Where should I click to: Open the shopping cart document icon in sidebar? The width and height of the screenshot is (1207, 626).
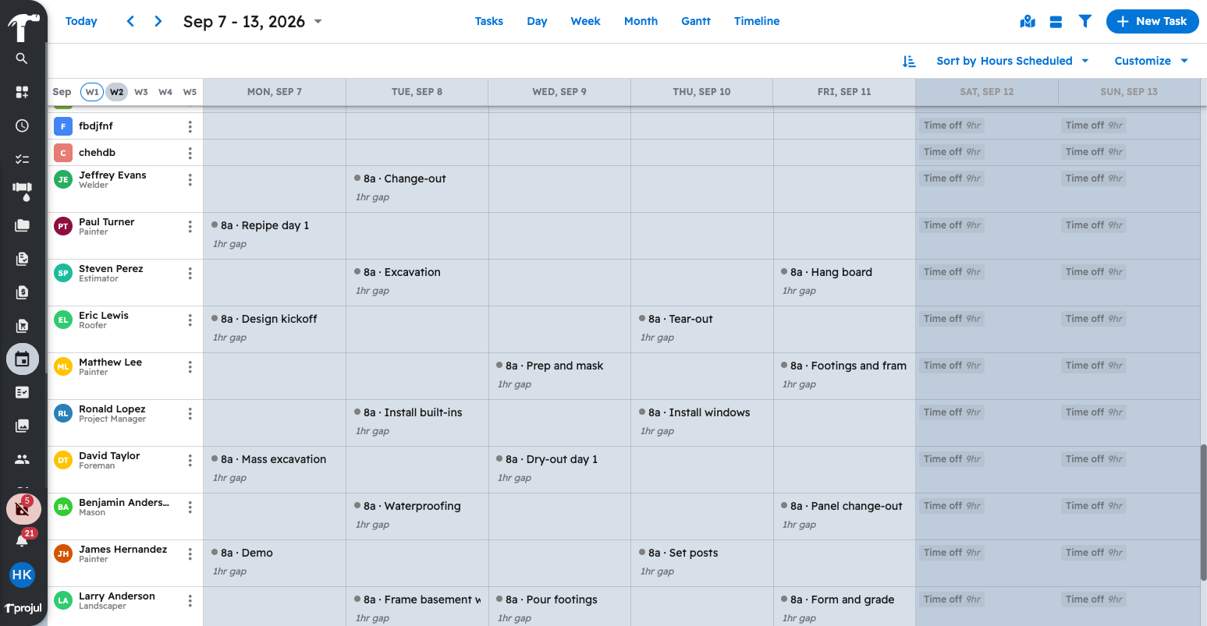22,326
